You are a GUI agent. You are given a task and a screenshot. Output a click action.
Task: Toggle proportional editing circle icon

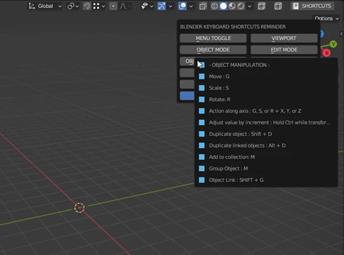point(113,6)
